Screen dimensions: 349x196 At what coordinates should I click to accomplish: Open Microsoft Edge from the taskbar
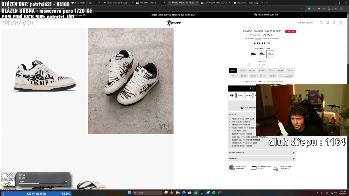(184, 193)
